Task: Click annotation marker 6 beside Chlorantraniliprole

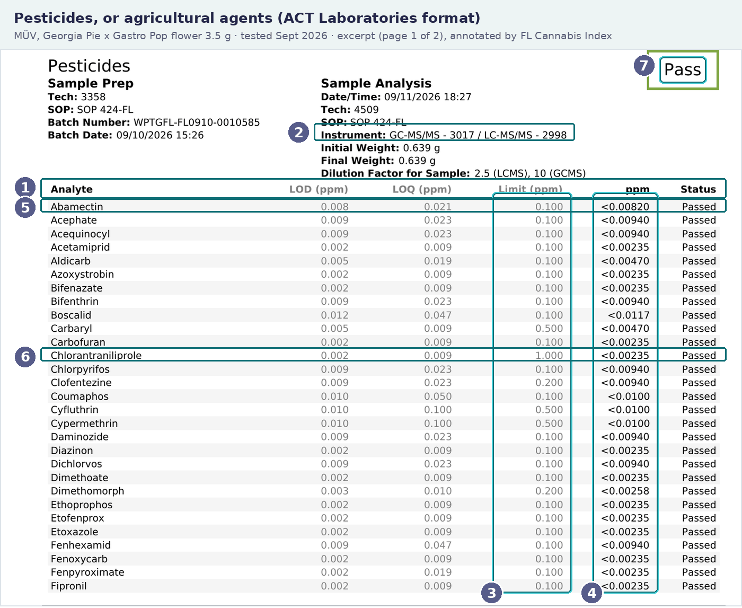Action: [x=25, y=357]
